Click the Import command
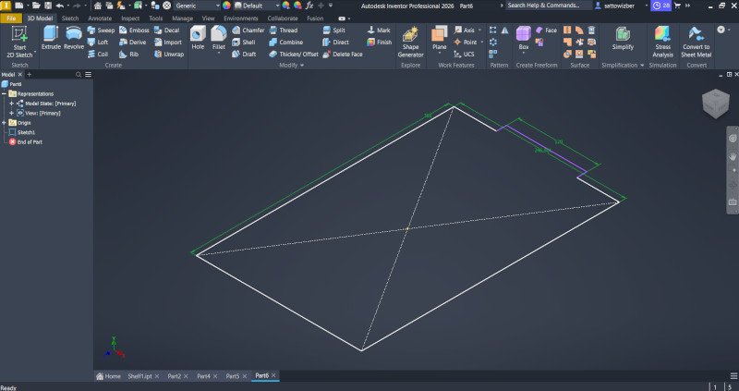 (168, 42)
